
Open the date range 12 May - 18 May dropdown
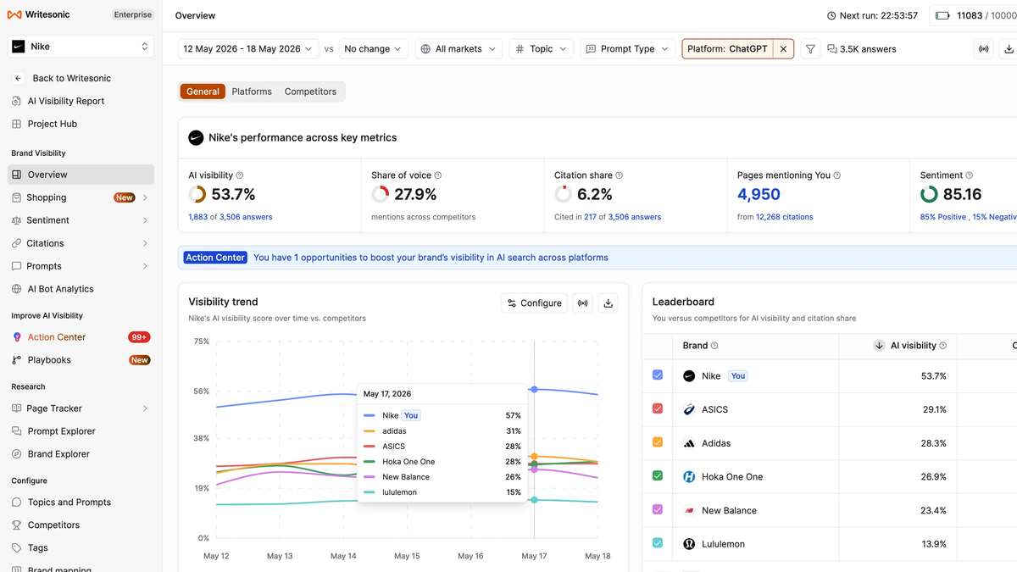[x=248, y=49]
